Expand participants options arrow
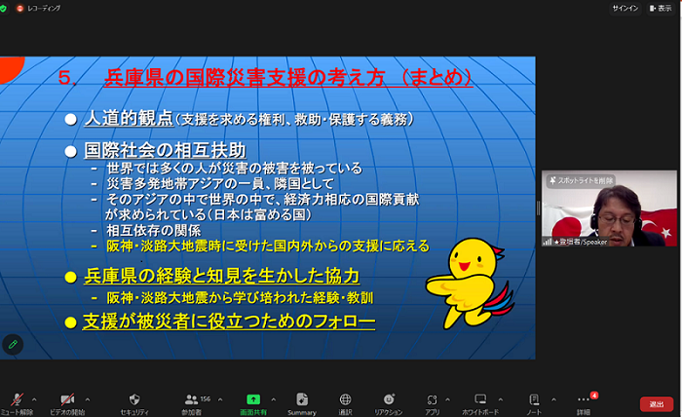The width and height of the screenshot is (682, 417). coord(220,399)
